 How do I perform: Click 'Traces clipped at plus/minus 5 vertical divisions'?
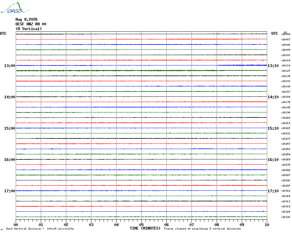click(202, 229)
